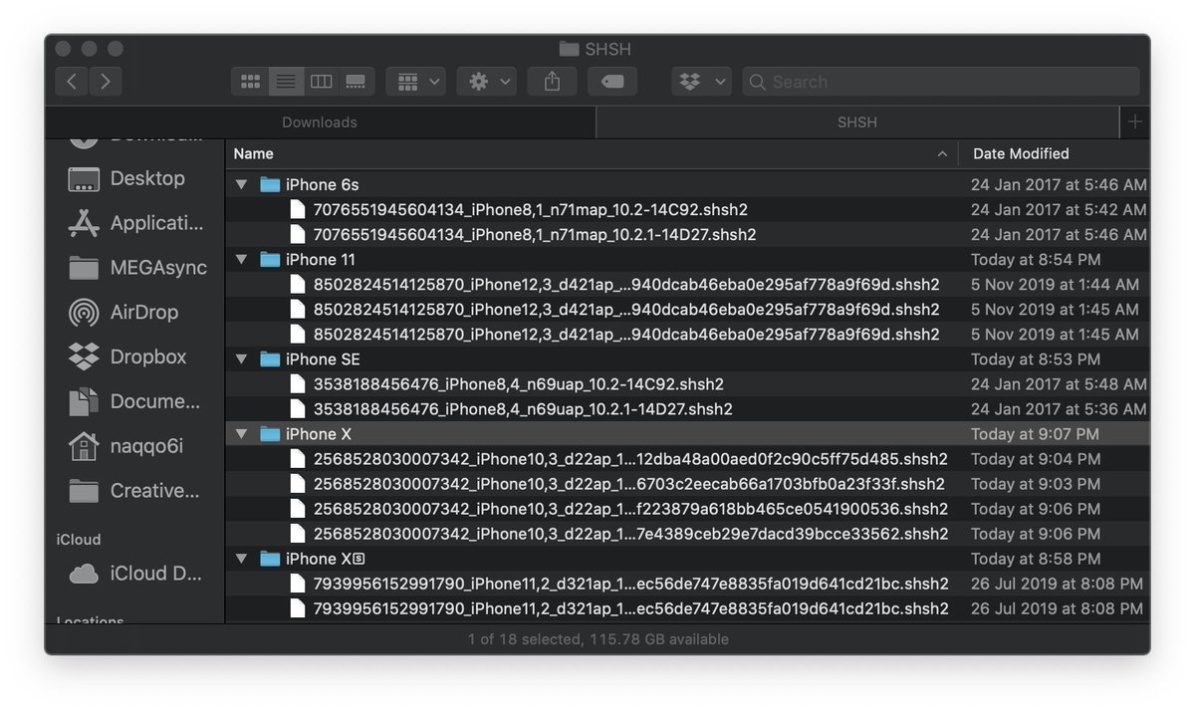Screen dimensions: 1195x710
Task: Open iCloud Drive in the sidebar
Action: pos(134,574)
